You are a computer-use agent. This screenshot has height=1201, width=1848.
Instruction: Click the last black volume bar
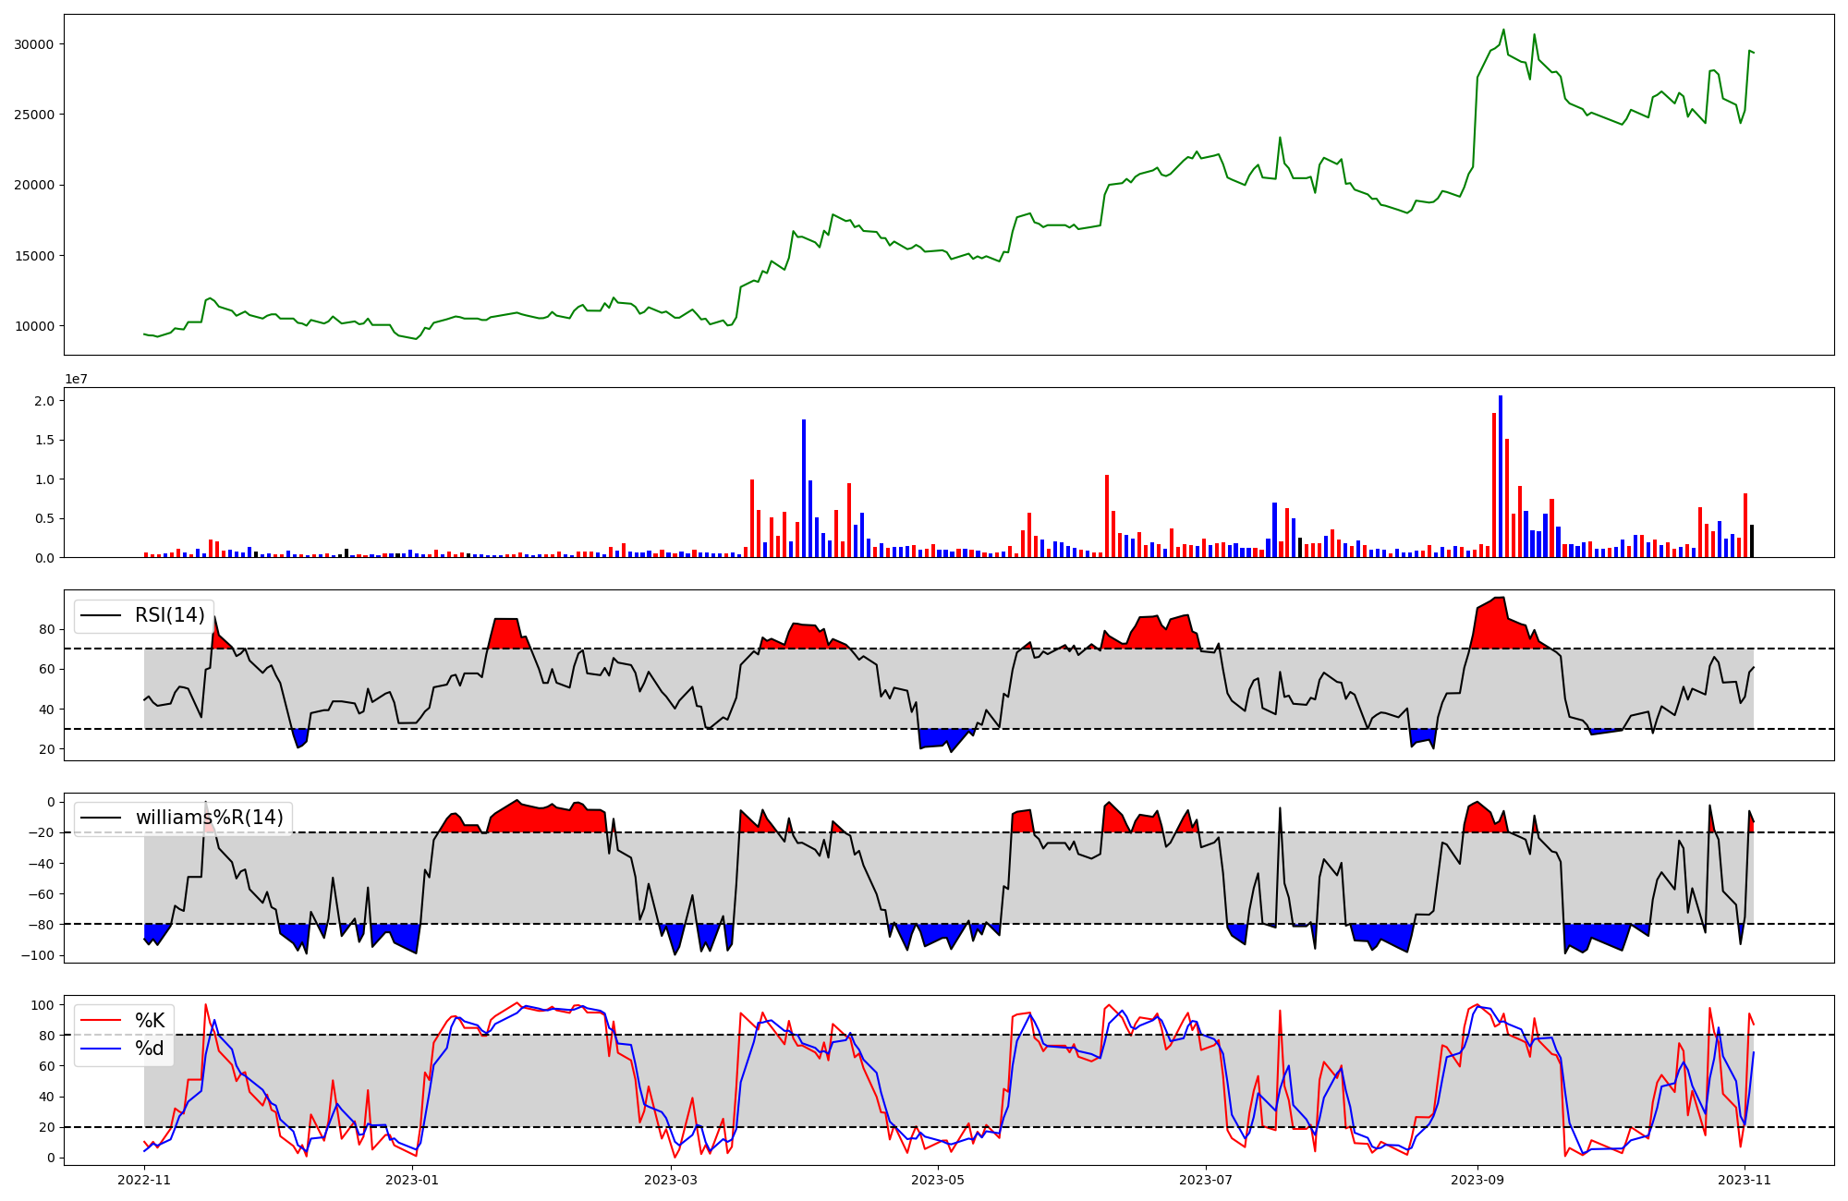[1752, 540]
